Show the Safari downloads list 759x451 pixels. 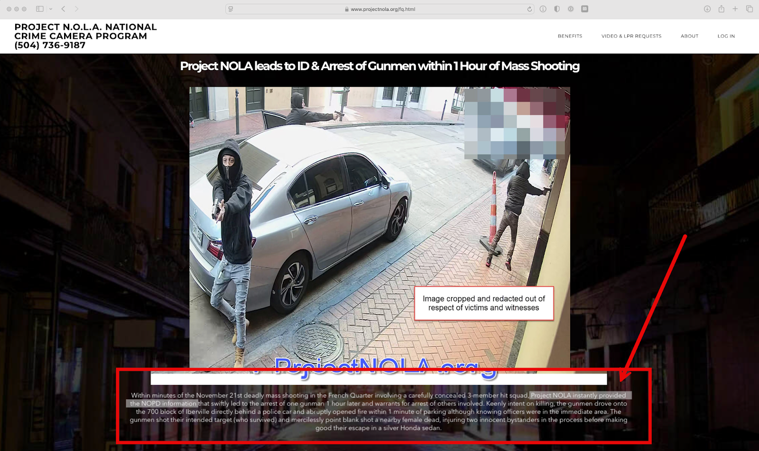(707, 9)
